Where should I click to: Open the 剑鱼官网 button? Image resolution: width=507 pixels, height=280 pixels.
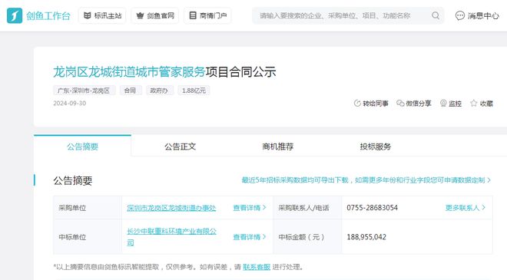(155, 15)
